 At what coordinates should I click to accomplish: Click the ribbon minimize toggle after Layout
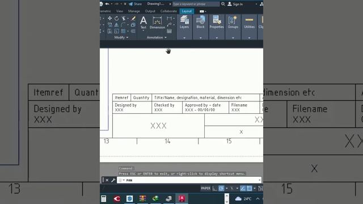(202, 11)
